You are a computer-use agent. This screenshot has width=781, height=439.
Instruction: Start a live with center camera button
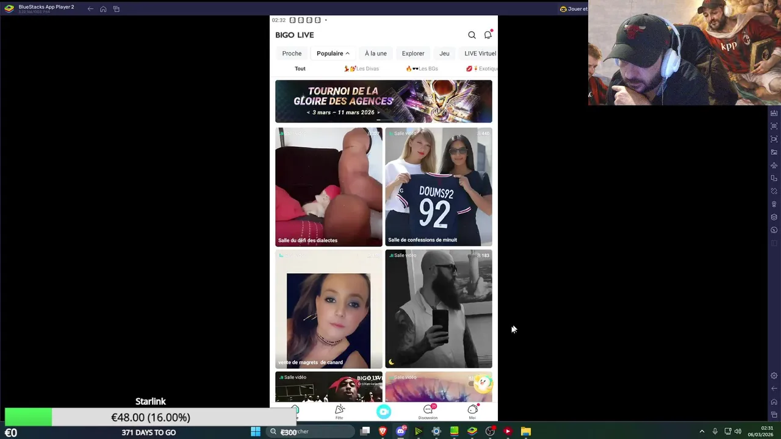tap(384, 412)
